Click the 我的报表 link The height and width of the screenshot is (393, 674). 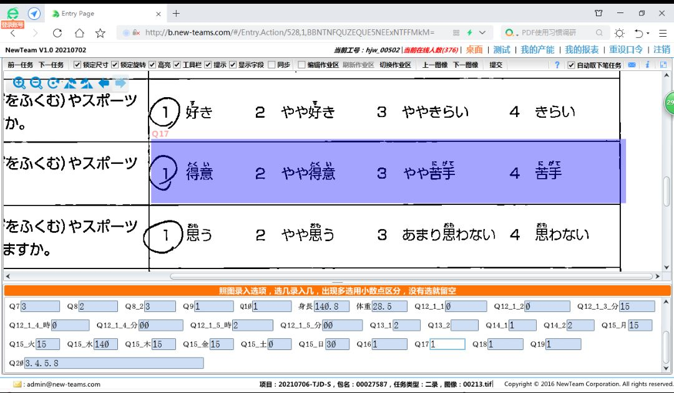pyautogui.click(x=582, y=50)
